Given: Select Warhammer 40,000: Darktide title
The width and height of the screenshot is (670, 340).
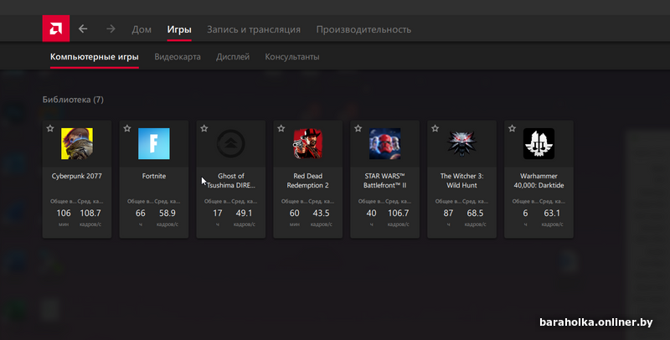Looking at the screenshot, I should [x=539, y=181].
